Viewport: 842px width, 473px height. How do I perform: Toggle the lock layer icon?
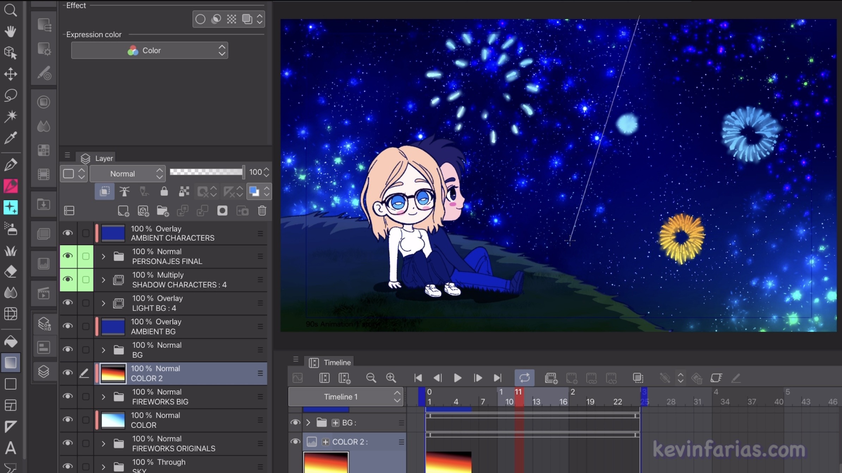164,191
